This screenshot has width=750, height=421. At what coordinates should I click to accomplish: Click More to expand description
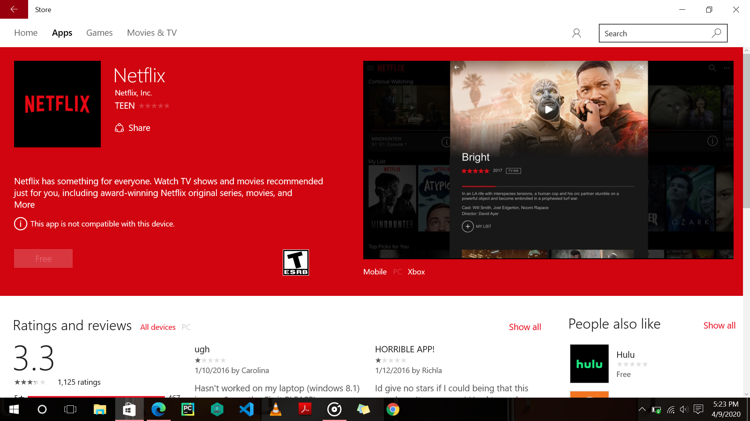coord(25,205)
